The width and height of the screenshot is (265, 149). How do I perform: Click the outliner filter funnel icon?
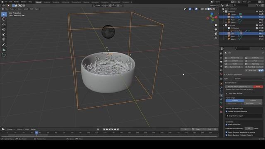click(258, 5)
